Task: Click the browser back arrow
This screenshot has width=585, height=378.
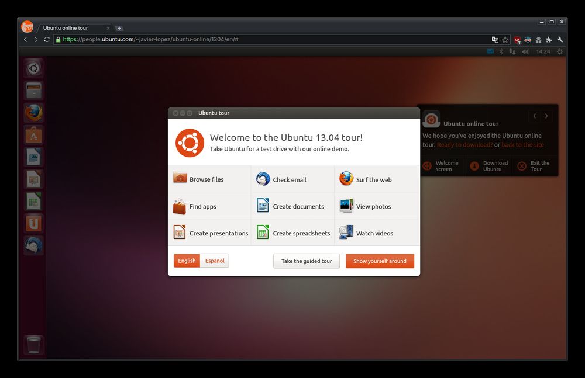Action: tap(25, 40)
